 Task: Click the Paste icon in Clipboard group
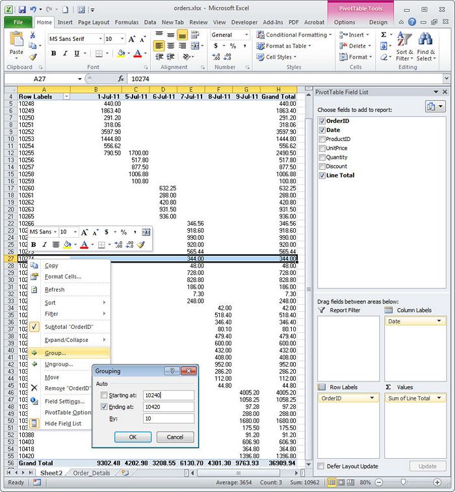coord(16,42)
